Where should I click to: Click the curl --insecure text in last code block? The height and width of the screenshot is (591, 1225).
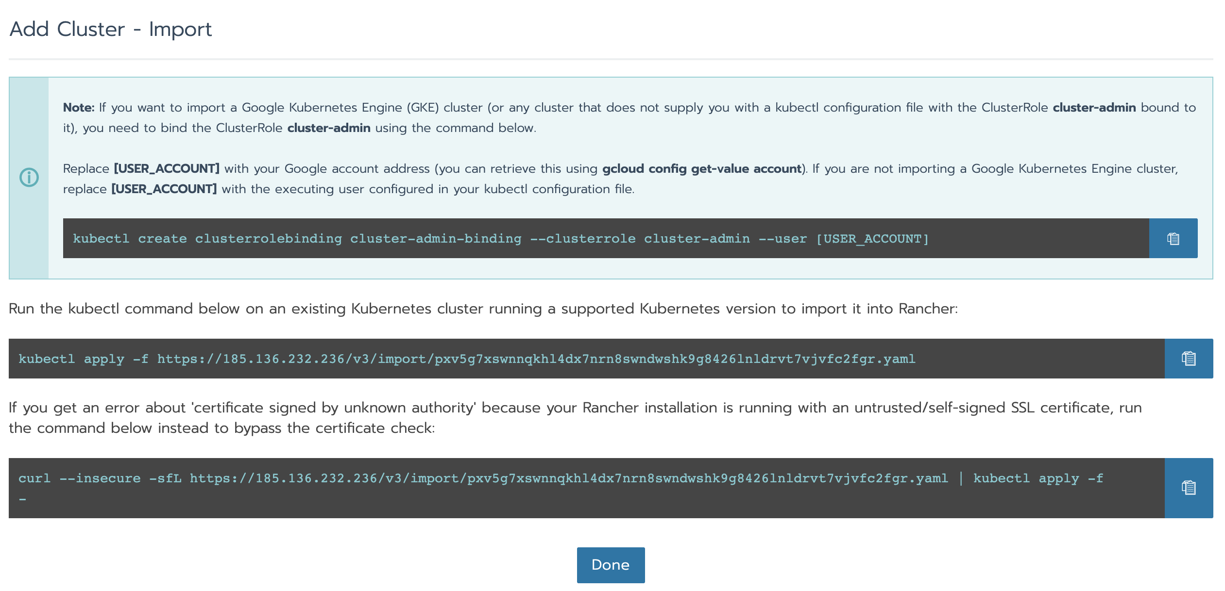point(79,478)
